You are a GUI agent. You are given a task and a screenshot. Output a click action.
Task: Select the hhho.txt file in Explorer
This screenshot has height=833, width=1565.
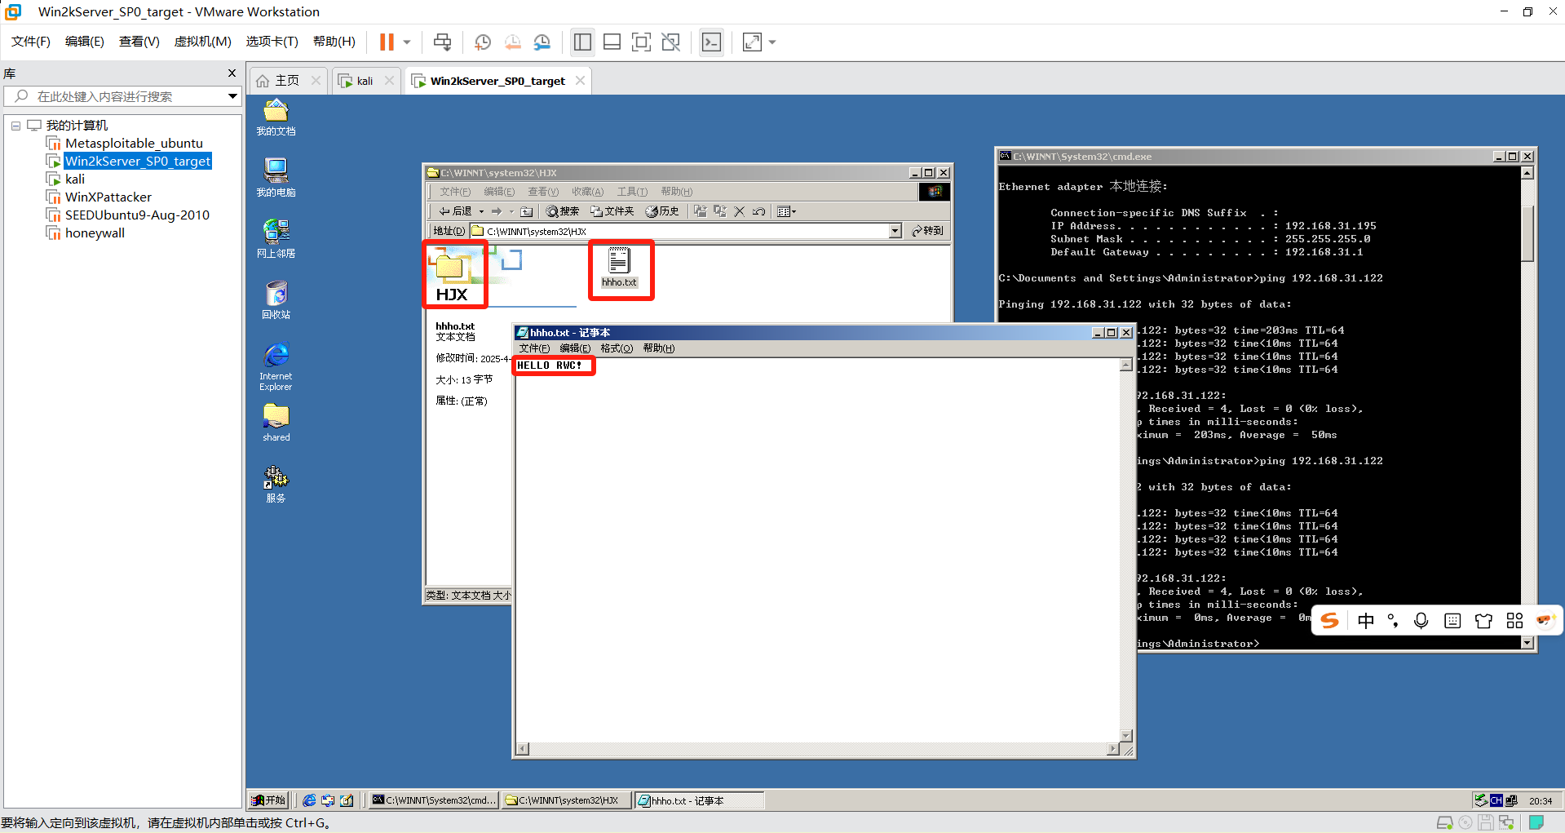[619, 268]
